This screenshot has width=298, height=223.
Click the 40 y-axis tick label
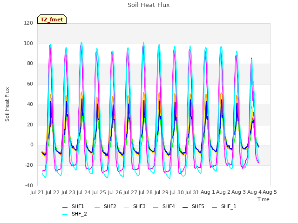pyautogui.click(x=30, y=104)
